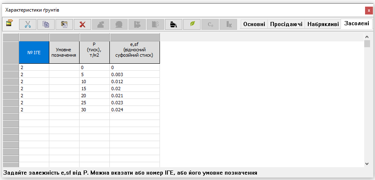Click the scroll up arrow of the table
The width and height of the screenshot is (375, 180).
(367, 37)
